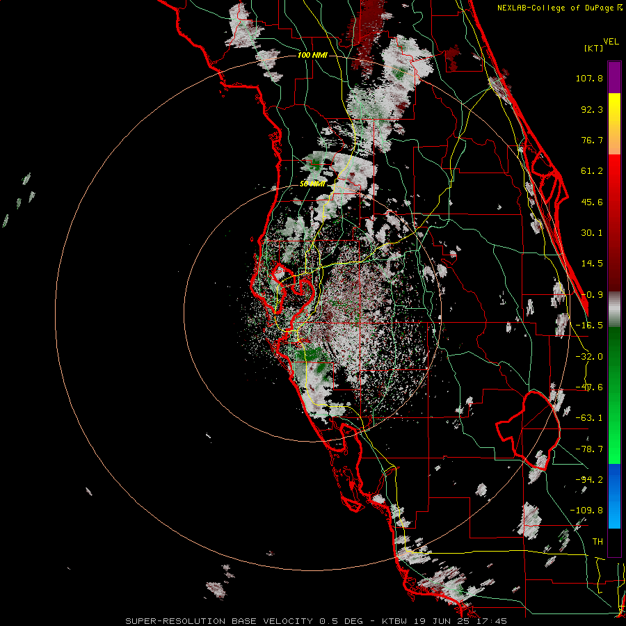The image size is (626, 626).
Task: Click the NEXLAB-College of DuPage watermark text
Action: tap(560, 8)
